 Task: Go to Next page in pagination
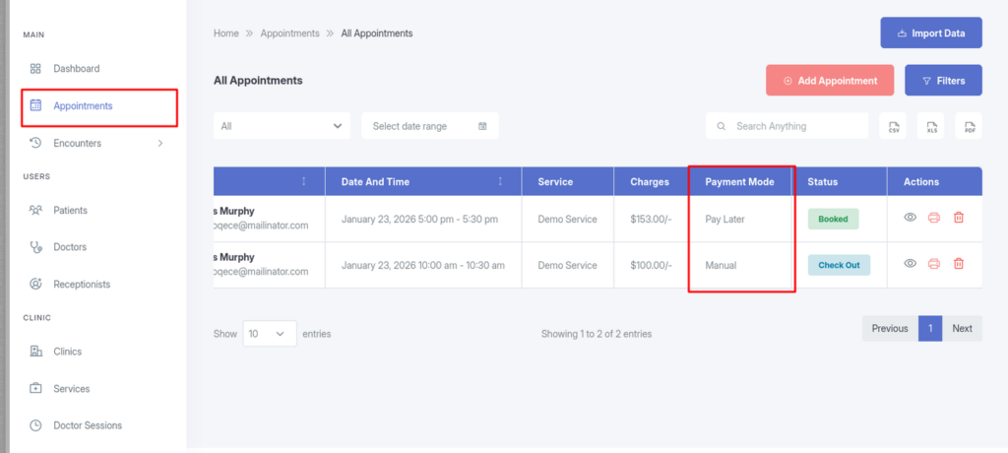pyautogui.click(x=962, y=329)
